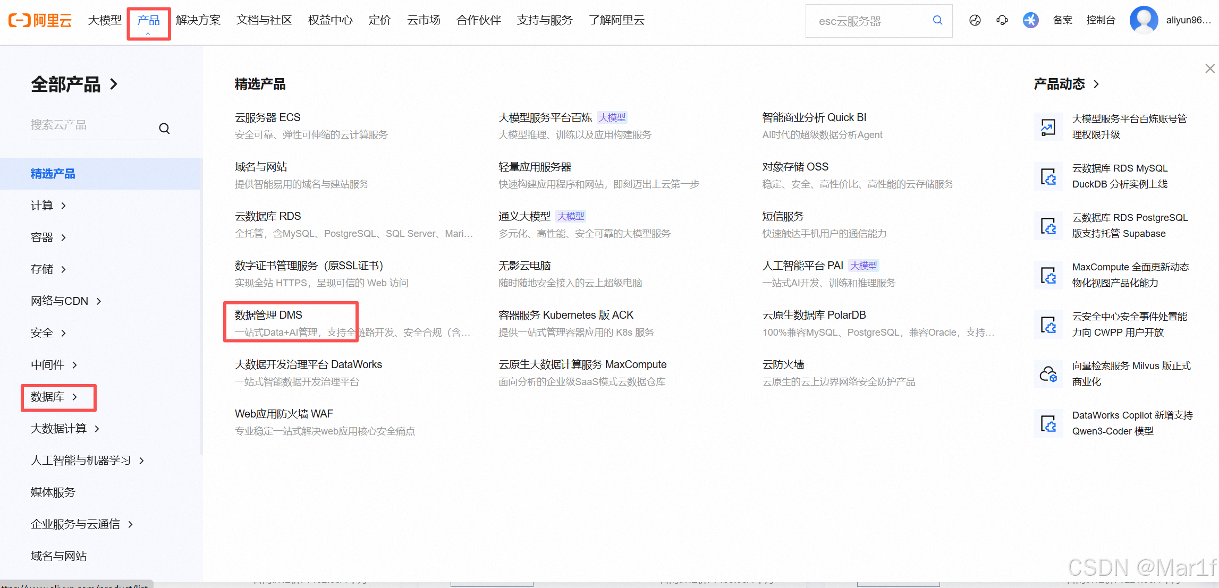Image resolution: width=1219 pixels, height=588 pixels.
Task: Open the 大模型 top menu
Action: (x=105, y=20)
